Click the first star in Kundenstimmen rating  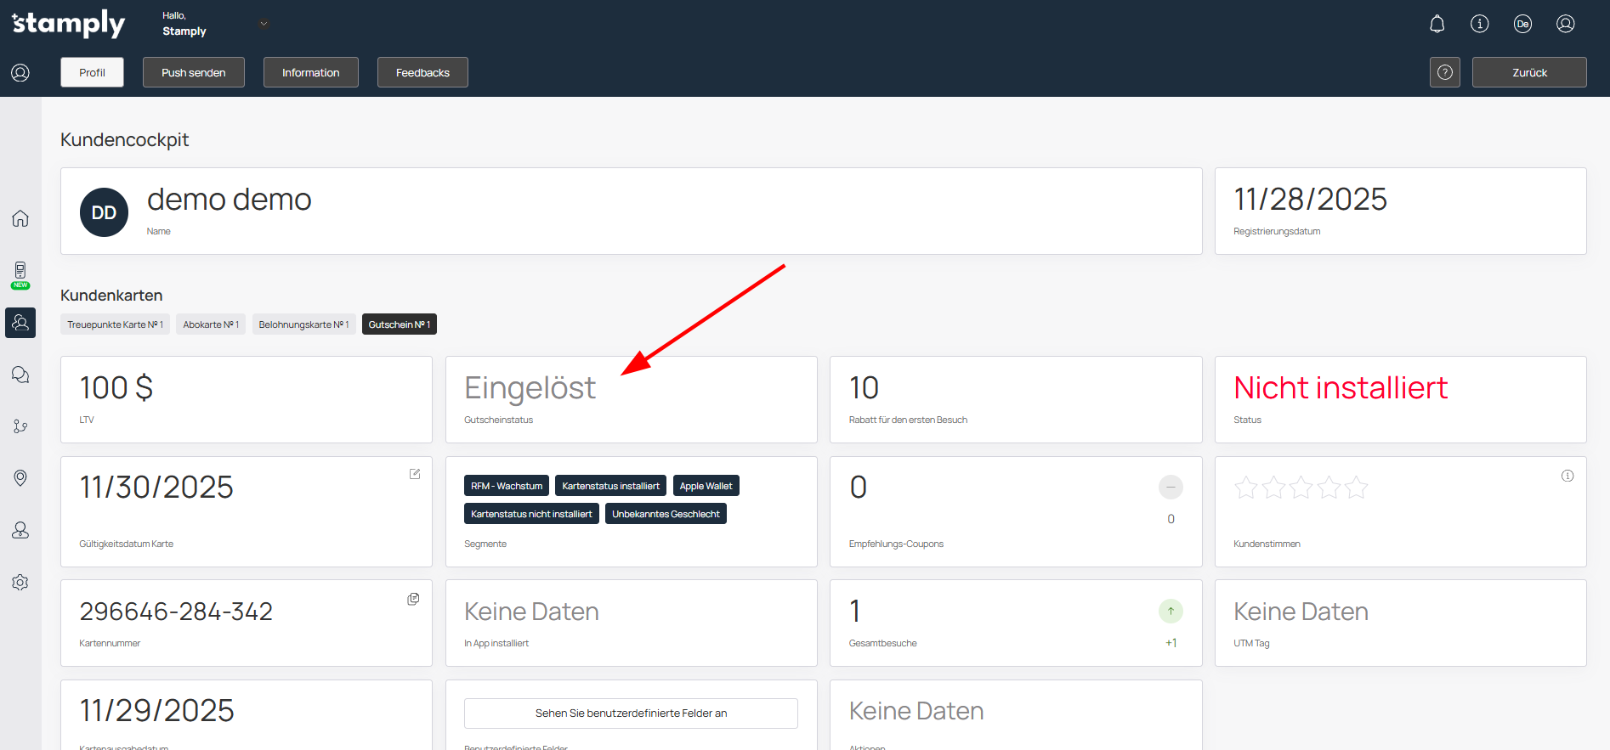(1245, 488)
